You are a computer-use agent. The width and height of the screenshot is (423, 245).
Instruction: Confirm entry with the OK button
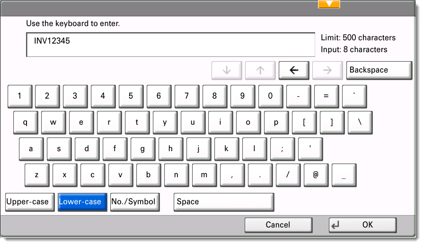(362, 225)
